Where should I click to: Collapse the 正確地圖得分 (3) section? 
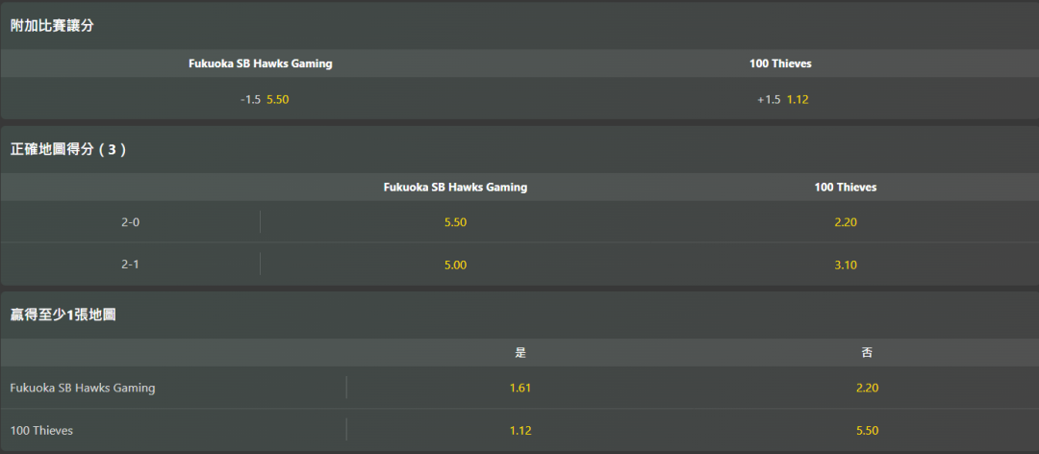point(68,150)
